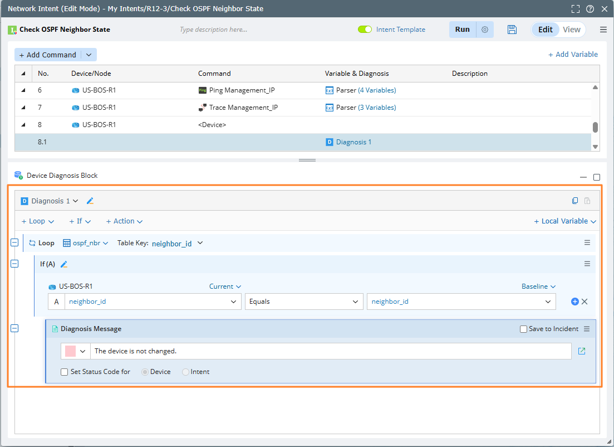This screenshot has height=447, width=614.
Task: Open the Add Command dropdown arrow
Action: tap(89, 55)
